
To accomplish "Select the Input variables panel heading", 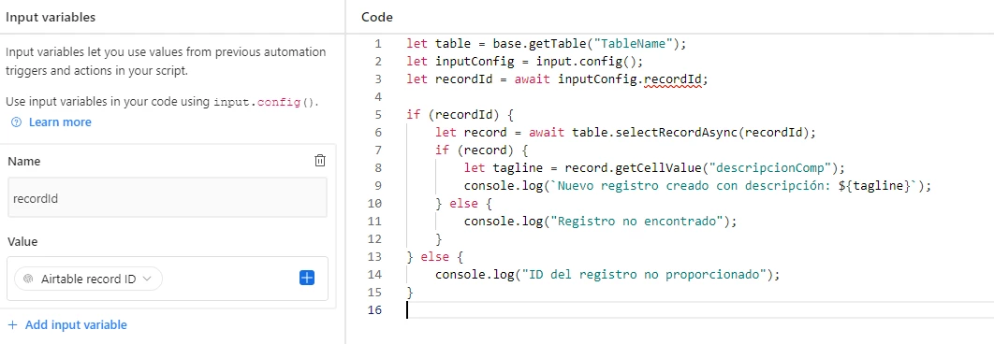I will coord(51,17).
